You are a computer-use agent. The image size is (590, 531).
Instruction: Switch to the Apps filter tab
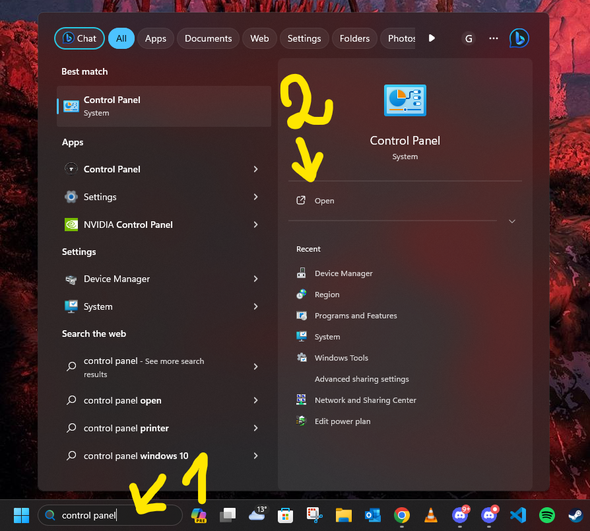[155, 38]
